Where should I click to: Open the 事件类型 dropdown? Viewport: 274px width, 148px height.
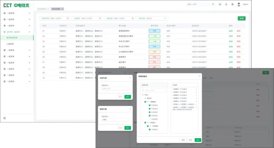pos(165,18)
